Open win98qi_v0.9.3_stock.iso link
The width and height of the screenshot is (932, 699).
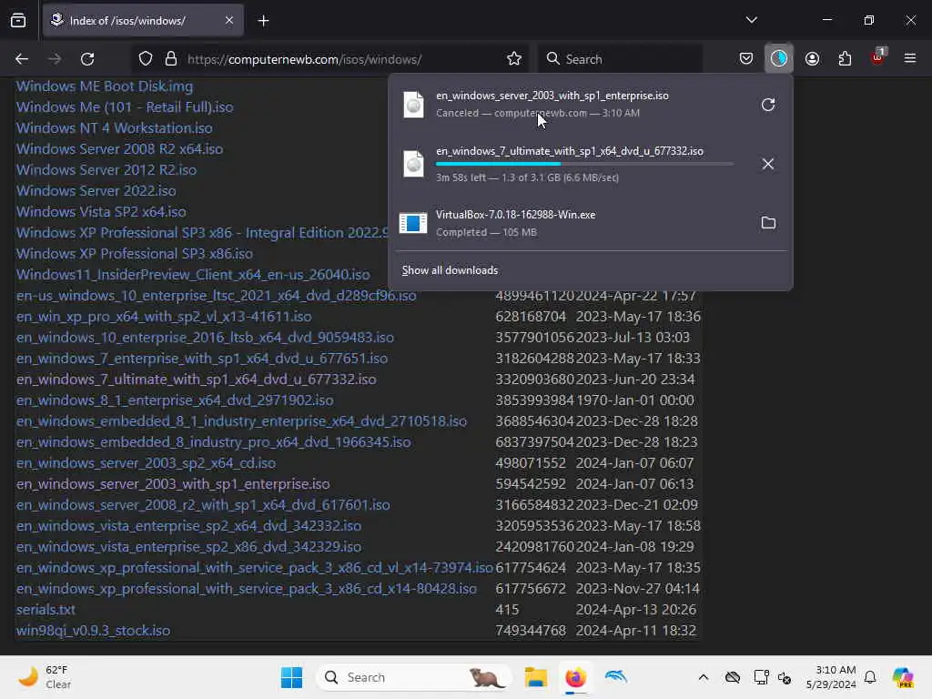click(x=94, y=631)
